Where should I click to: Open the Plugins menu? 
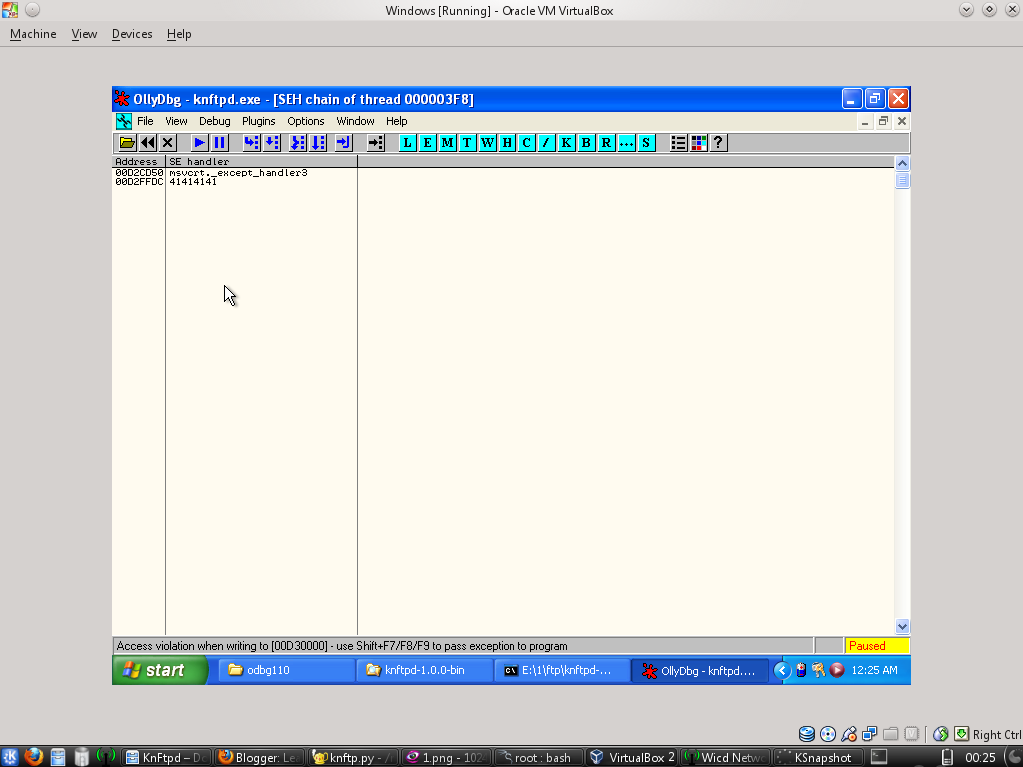click(x=259, y=121)
